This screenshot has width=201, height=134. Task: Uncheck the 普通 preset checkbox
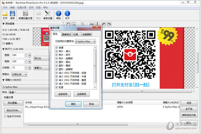pyautogui.click(x=57, y=48)
